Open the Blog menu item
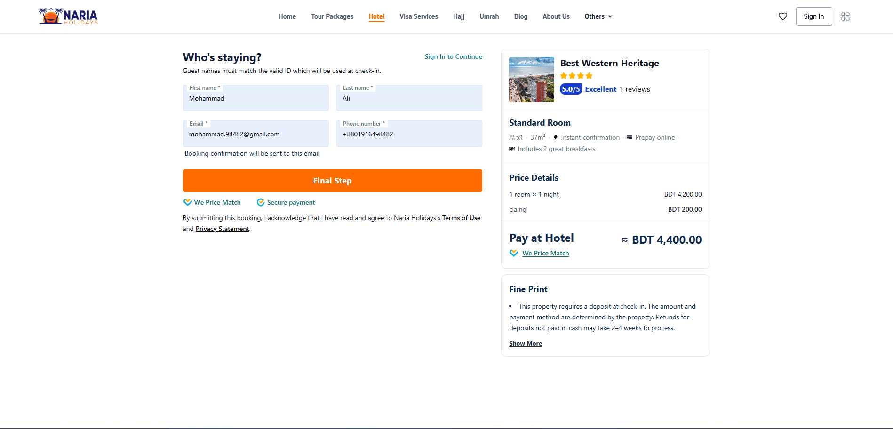 (x=521, y=16)
